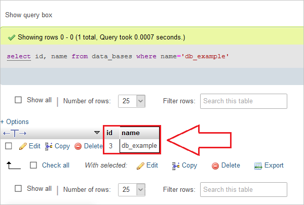Click the pencil Edit icon in the row
304x205 pixels.
(x=23, y=146)
